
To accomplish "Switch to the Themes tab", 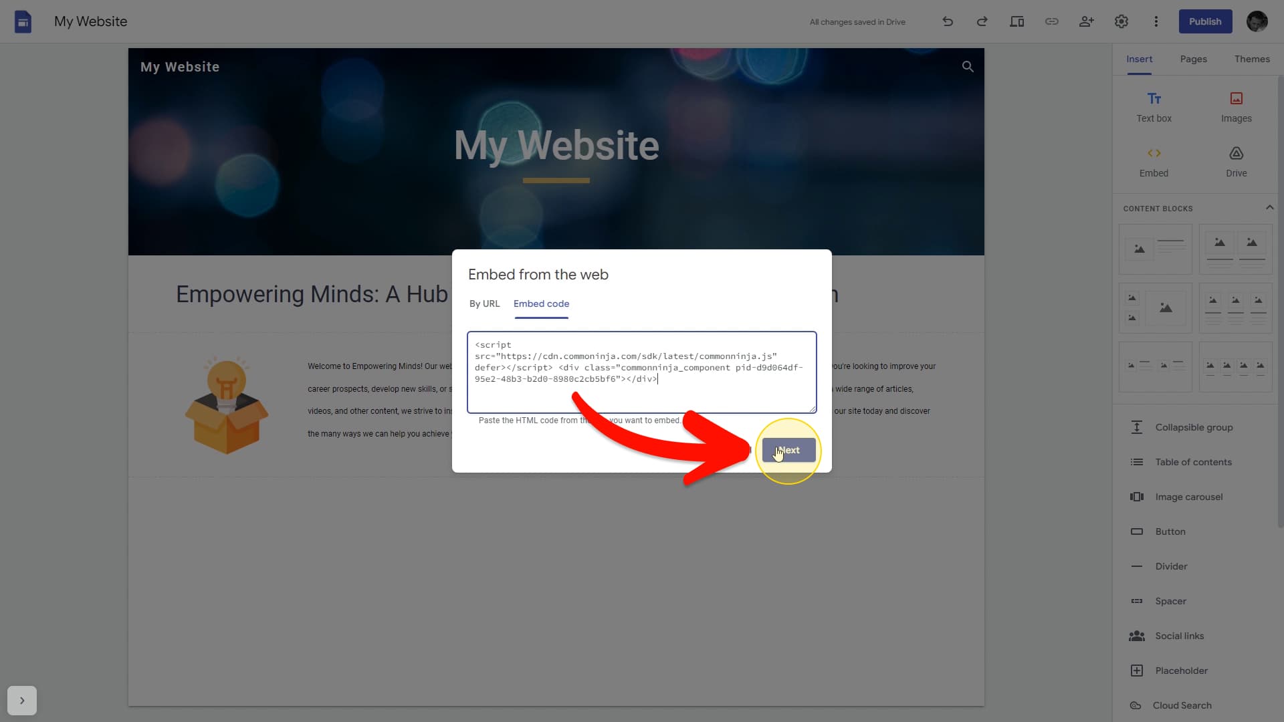I will (1252, 59).
